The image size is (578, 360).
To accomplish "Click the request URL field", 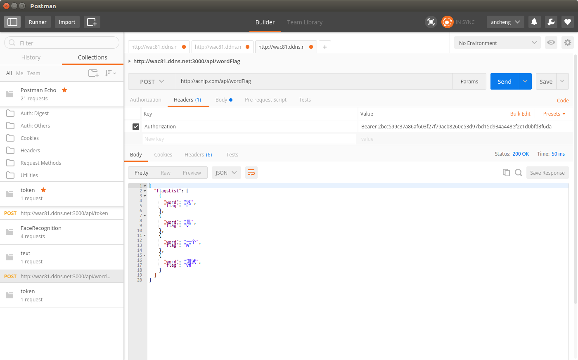I will [314, 81].
